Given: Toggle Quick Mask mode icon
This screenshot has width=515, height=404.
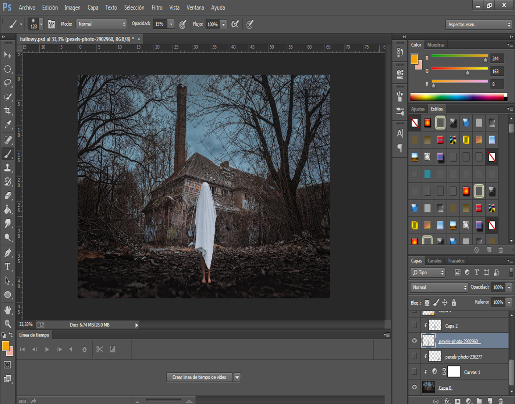Looking at the screenshot, I should pyautogui.click(x=7, y=365).
